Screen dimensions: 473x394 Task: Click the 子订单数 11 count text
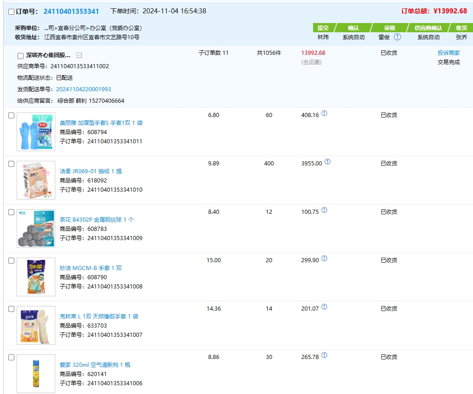[213, 53]
